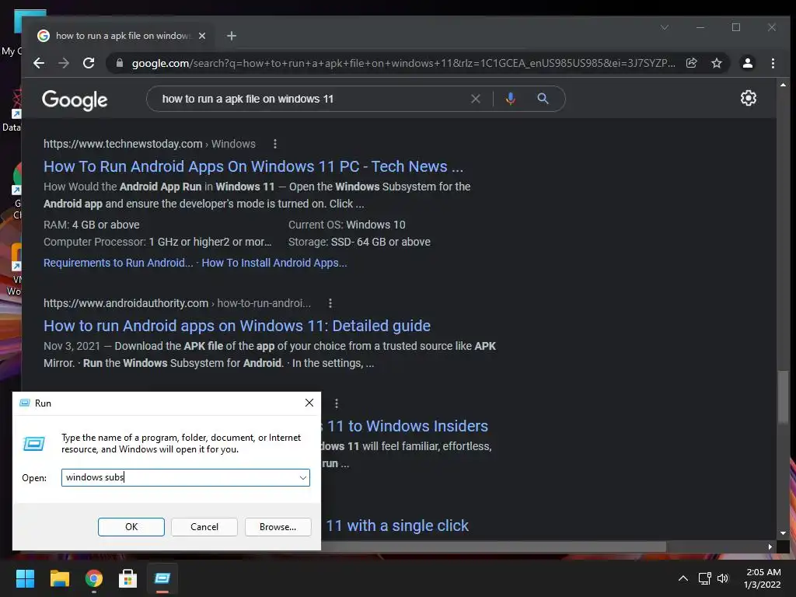This screenshot has height=597, width=796.
Task: Click the vertical scrollbar thumb in Chrome
Action: pos(784,396)
